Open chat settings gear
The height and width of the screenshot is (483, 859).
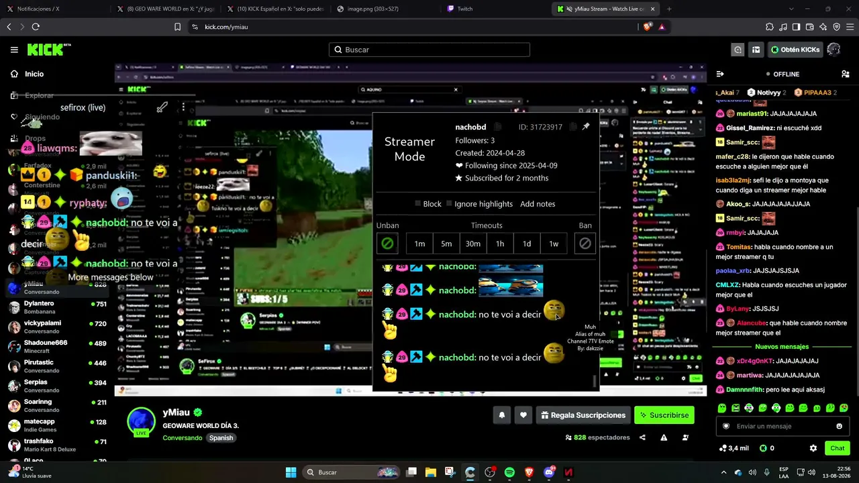coord(813,448)
